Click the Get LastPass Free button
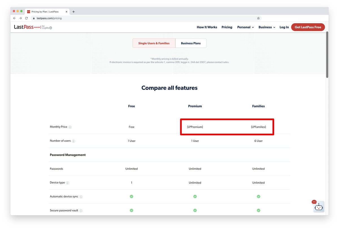 [308, 27]
